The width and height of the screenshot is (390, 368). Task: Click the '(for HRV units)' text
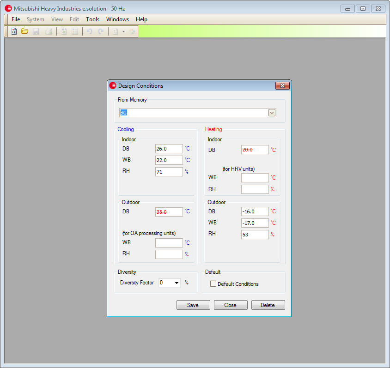click(x=238, y=169)
